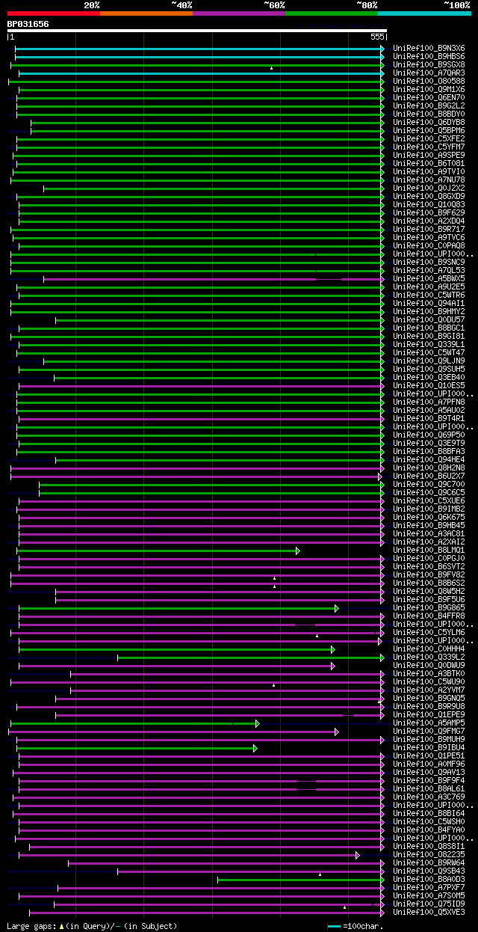Open hit UniRef100_B9HBS6
This screenshot has height=932, width=478.
(429, 56)
